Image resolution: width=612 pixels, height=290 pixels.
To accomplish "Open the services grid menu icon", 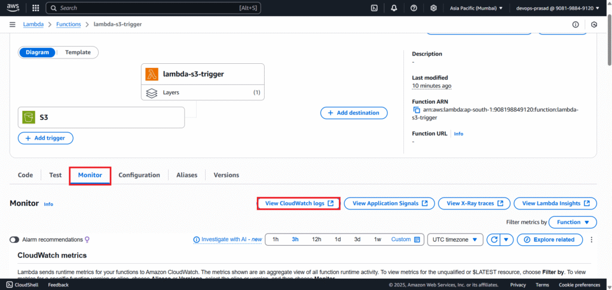I will click(35, 8).
